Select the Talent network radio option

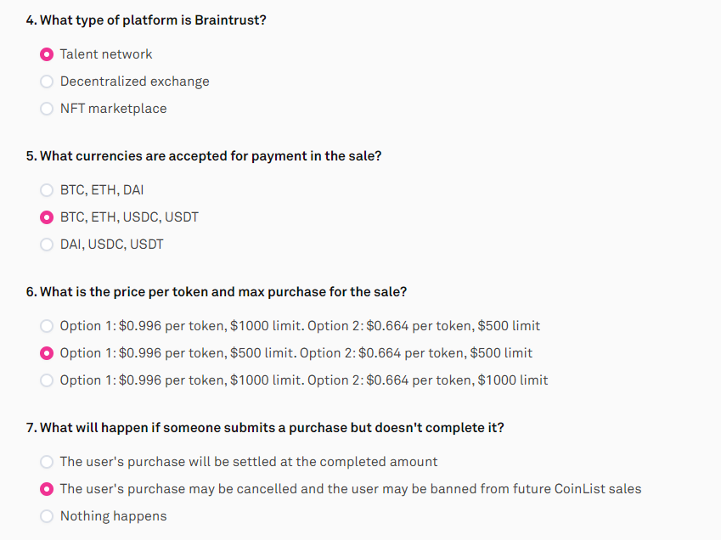click(x=47, y=54)
